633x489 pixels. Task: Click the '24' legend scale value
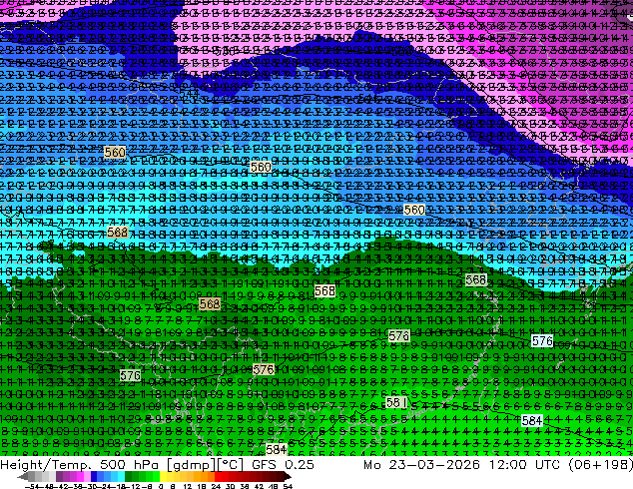217,486
